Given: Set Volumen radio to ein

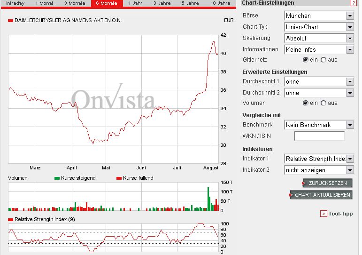Looking at the screenshot, I should point(306,103).
